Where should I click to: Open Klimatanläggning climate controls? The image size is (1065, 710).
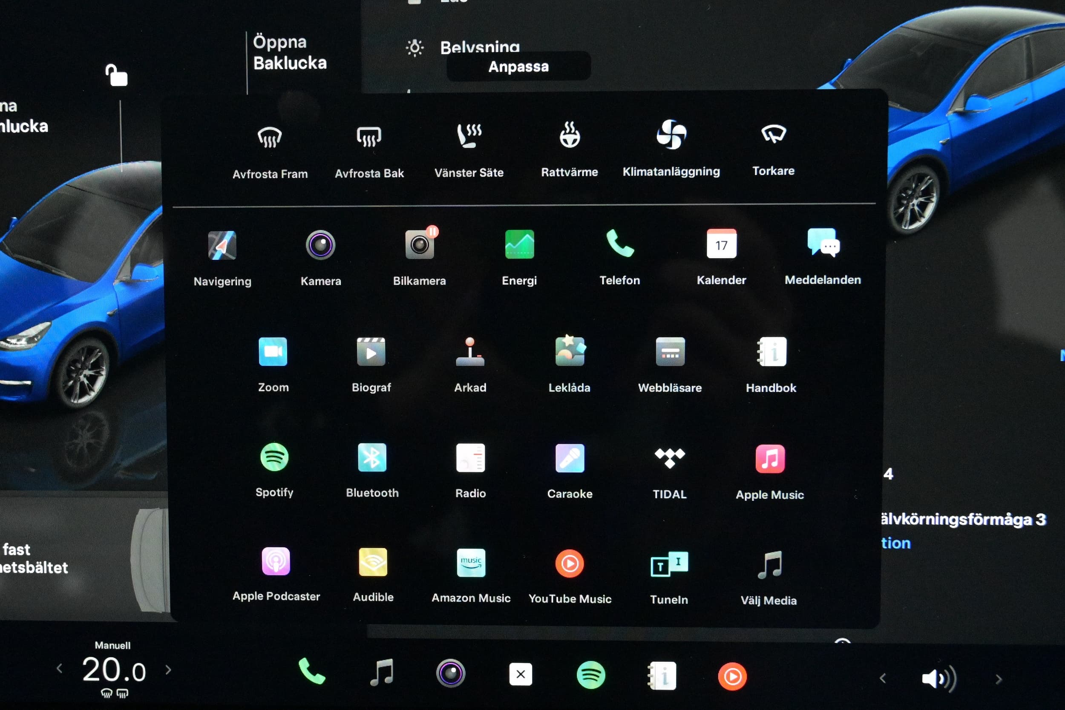671,149
